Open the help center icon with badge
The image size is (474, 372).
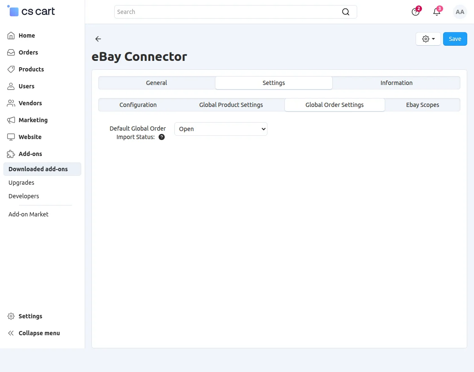point(416,12)
